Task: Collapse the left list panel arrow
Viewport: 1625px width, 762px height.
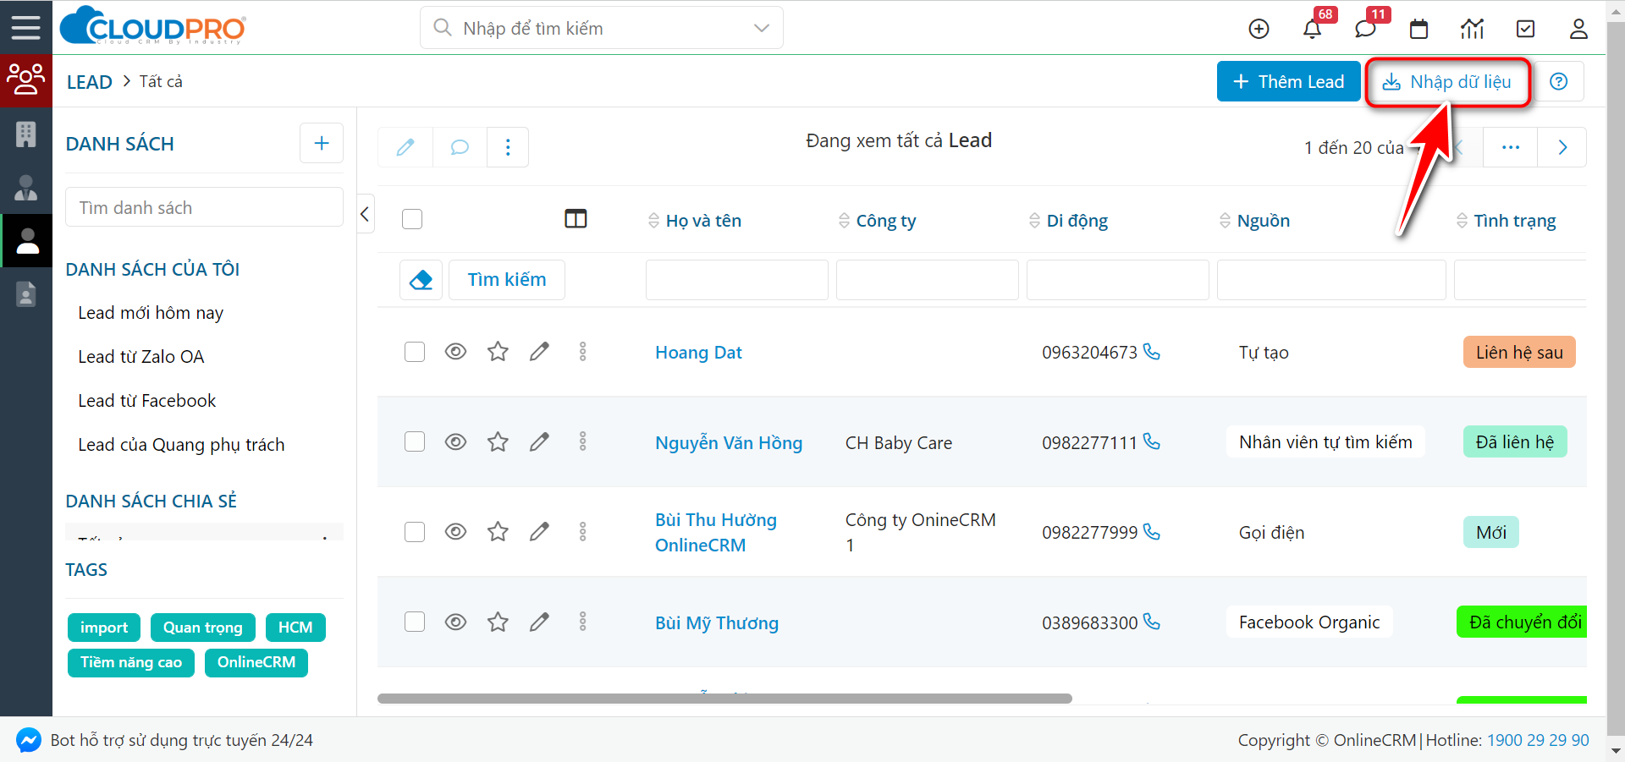Action: coord(365,214)
